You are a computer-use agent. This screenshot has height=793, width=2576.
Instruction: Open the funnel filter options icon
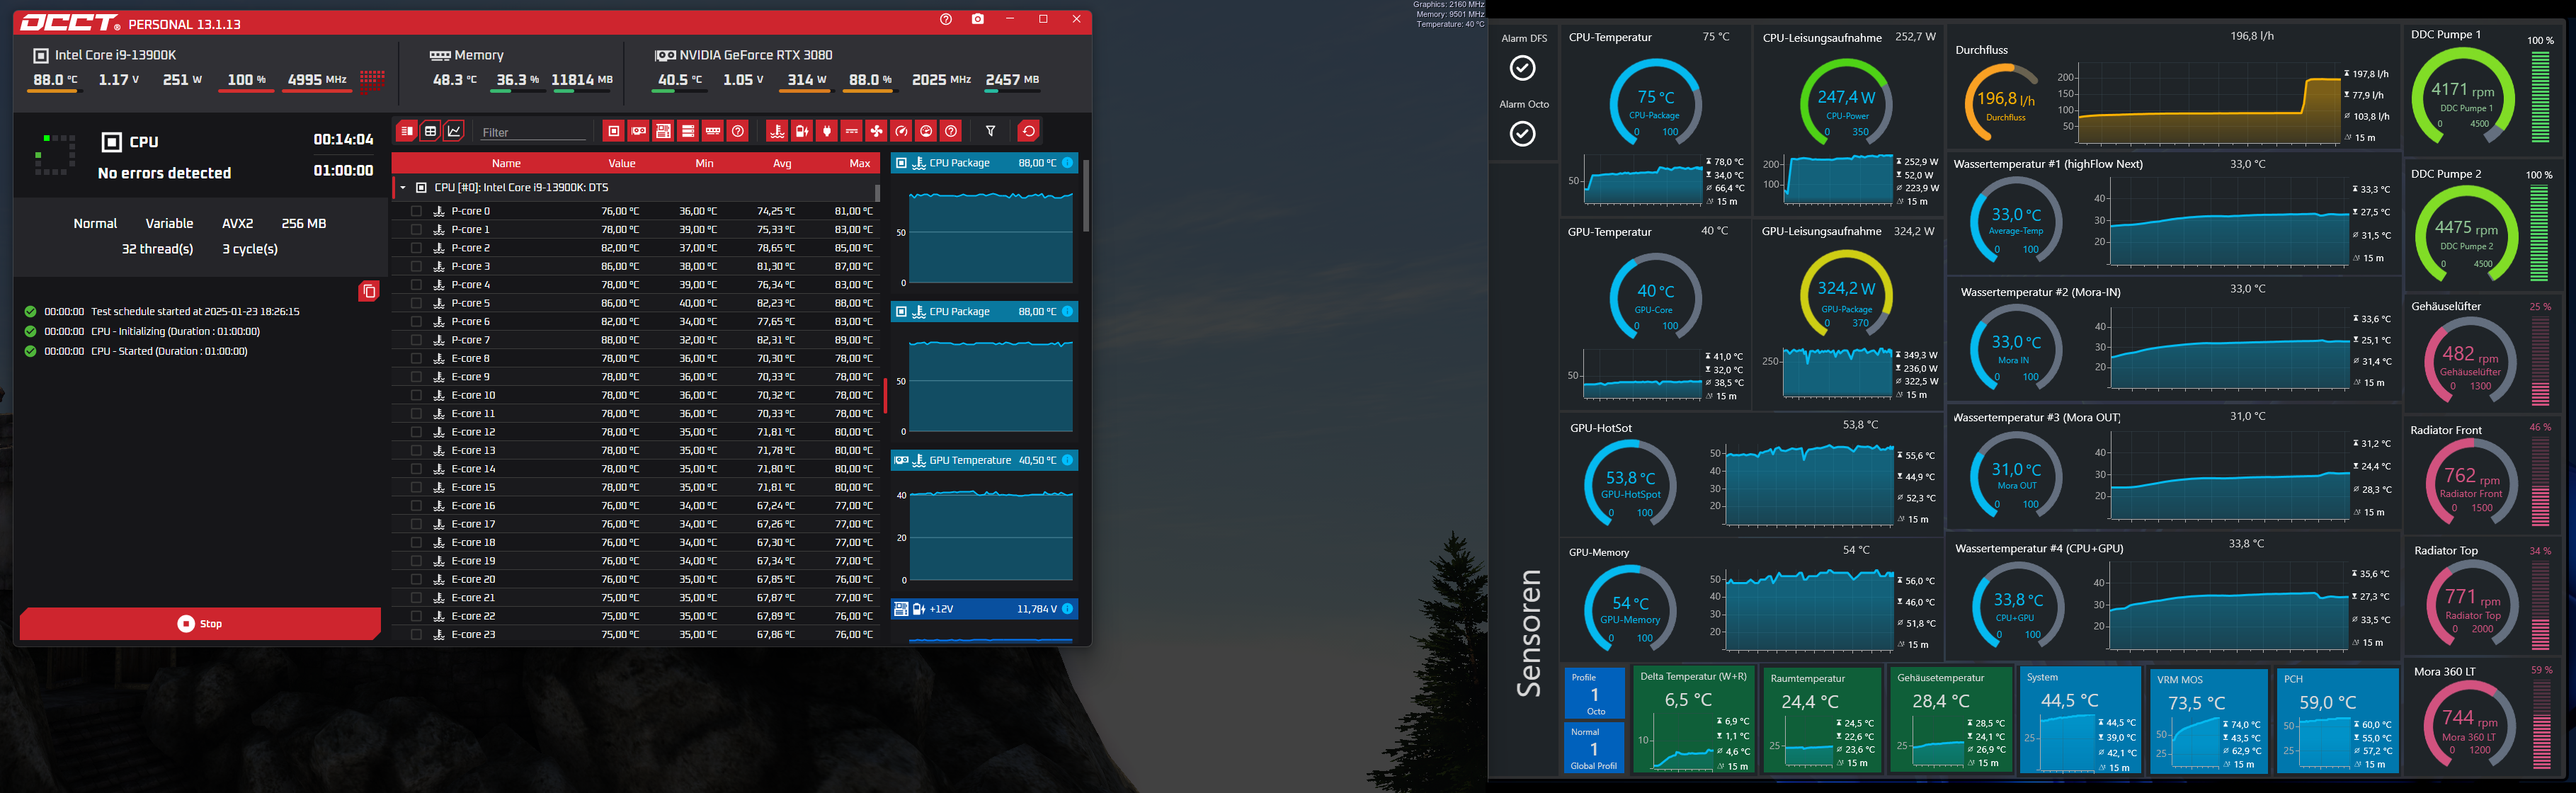click(x=991, y=131)
